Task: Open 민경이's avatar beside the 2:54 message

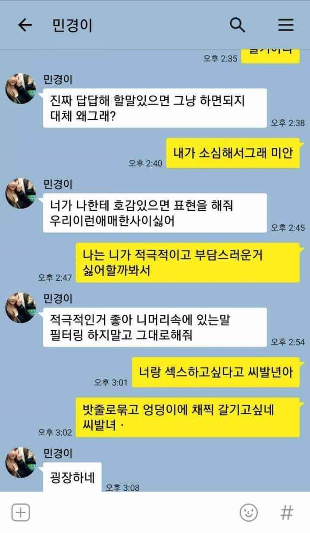Action: point(21,308)
